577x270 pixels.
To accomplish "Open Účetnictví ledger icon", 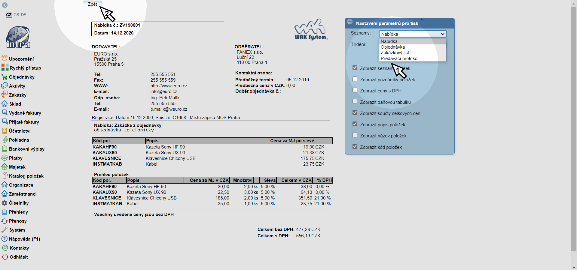I will tap(5, 131).
